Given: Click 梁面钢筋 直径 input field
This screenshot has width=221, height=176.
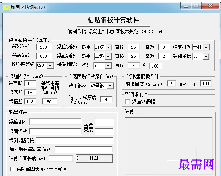Looking at the screenshot, I should coord(134,56).
